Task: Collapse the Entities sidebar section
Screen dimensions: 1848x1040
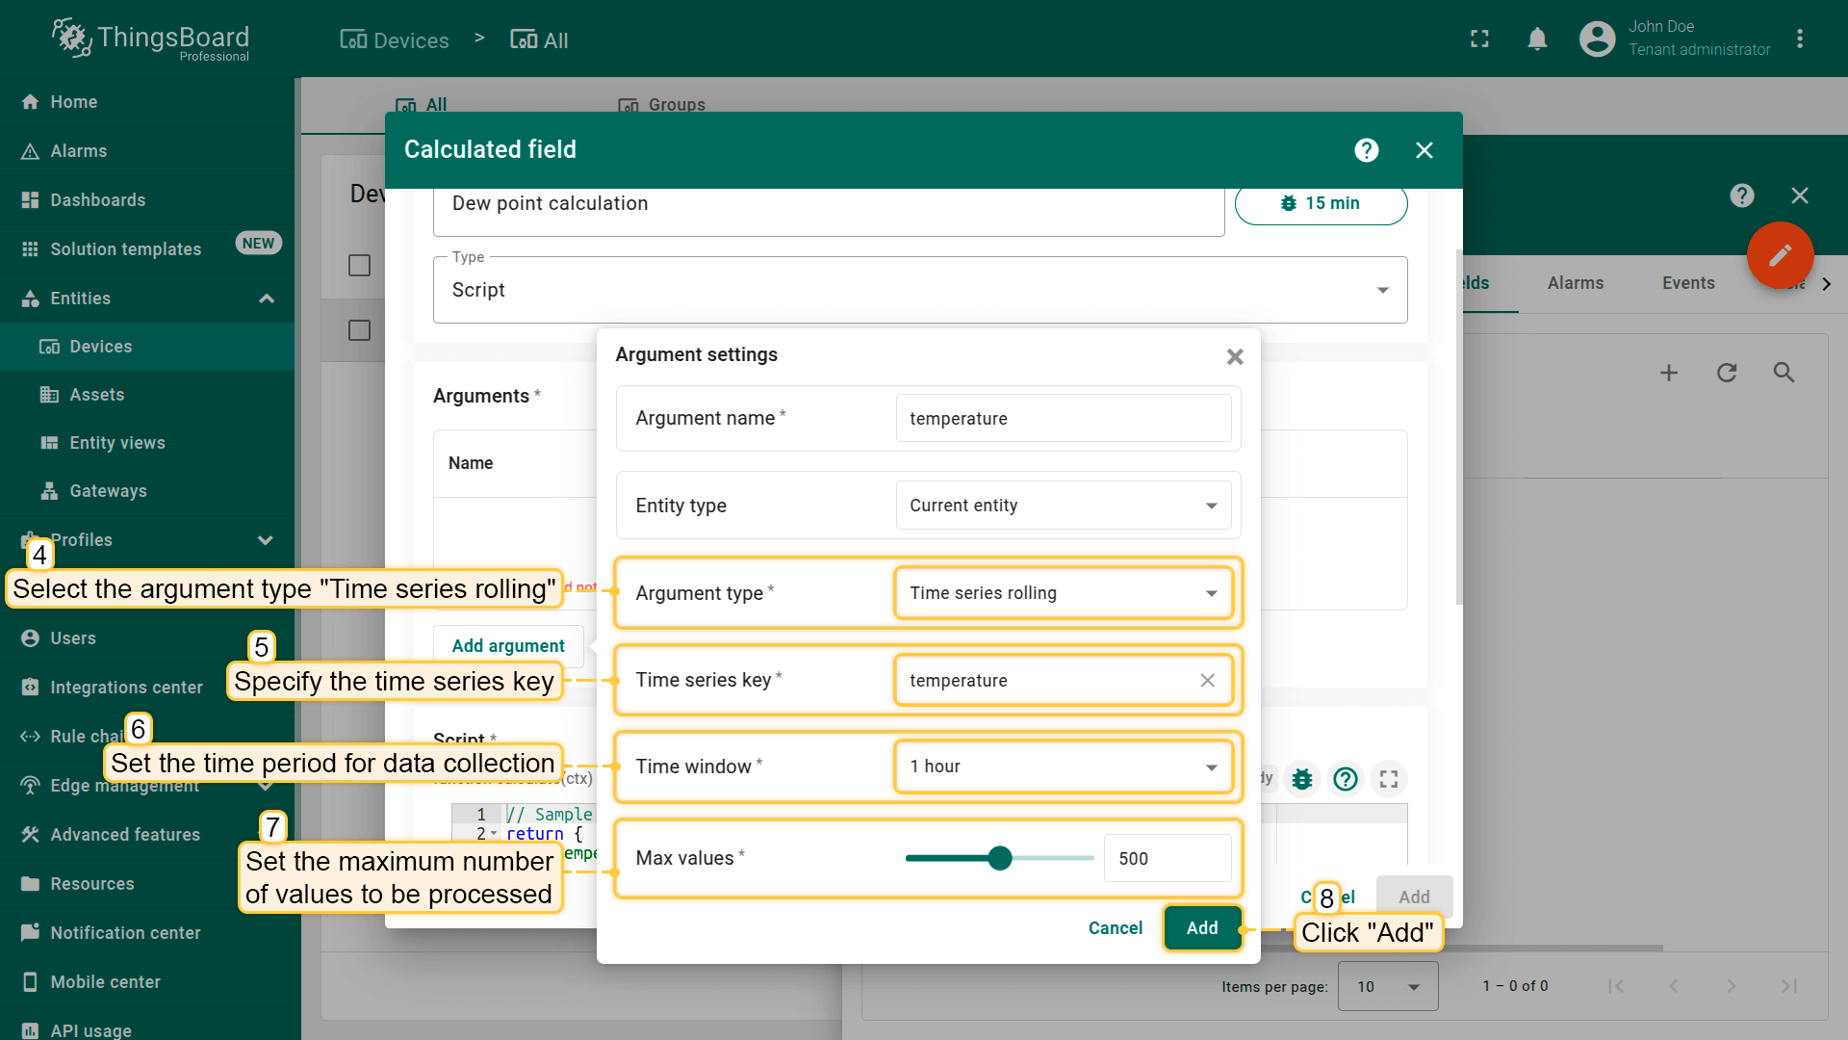Action: point(267,299)
